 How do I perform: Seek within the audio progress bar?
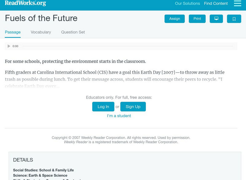tap(127, 46)
